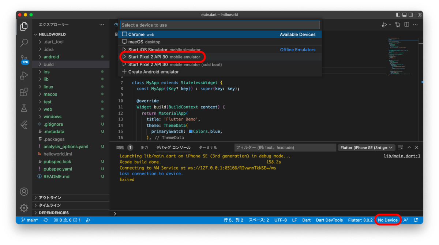The width and height of the screenshot is (439, 245).
Task: Click No Device in status bar
Action: (x=387, y=220)
